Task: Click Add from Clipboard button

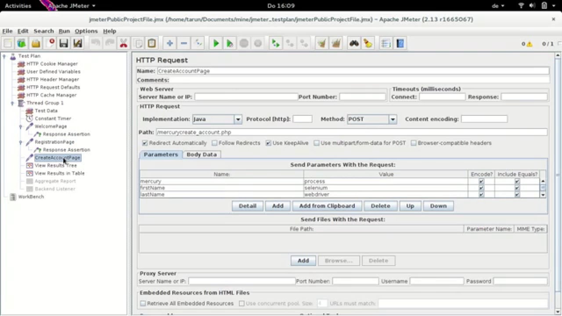Action: click(x=327, y=206)
